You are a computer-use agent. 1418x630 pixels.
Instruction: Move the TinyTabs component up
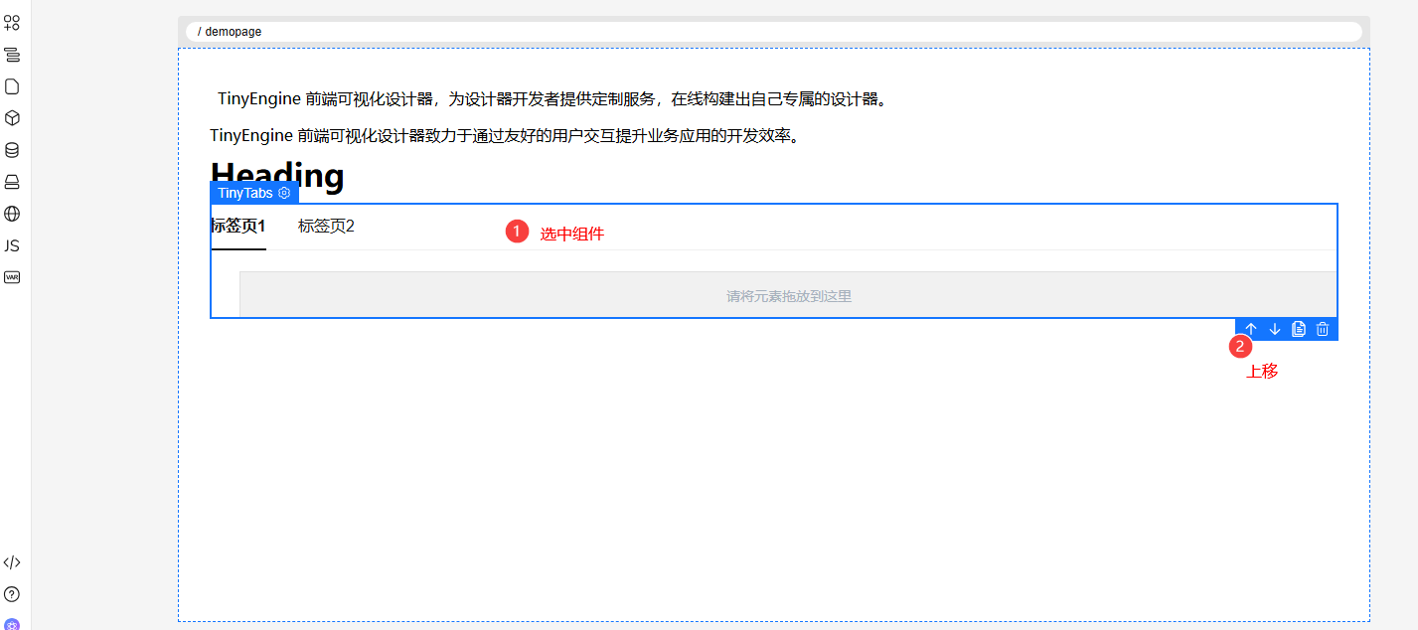(1251, 329)
